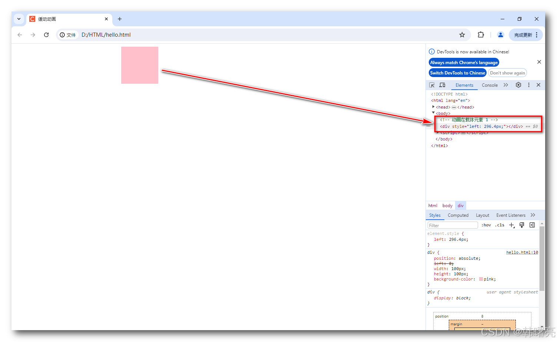Toggle :hov element state panel

pos(486,225)
